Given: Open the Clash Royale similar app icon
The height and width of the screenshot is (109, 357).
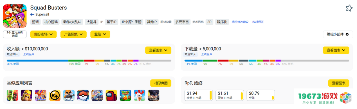Looking at the screenshot, I should tap(12, 95).
